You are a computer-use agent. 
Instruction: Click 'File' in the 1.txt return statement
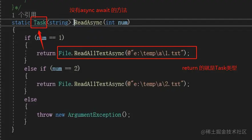click(65, 53)
